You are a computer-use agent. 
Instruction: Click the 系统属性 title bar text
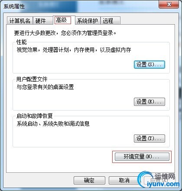(x=14, y=6)
